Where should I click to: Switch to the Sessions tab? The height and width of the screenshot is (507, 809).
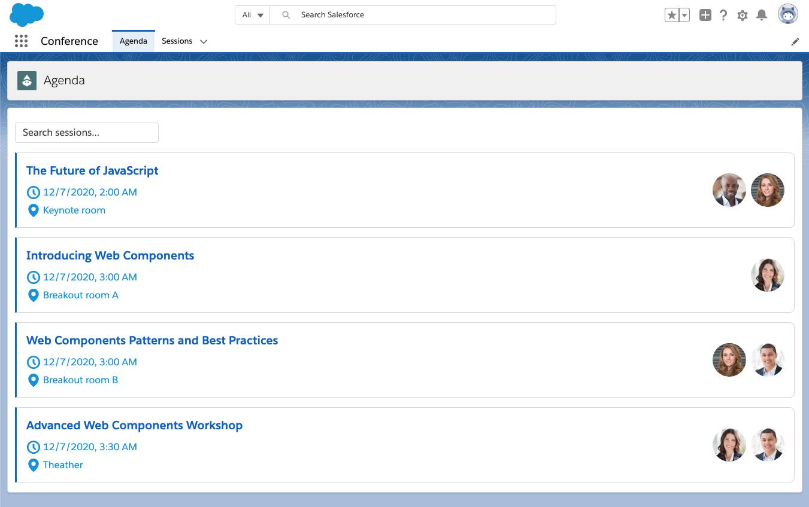click(177, 41)
